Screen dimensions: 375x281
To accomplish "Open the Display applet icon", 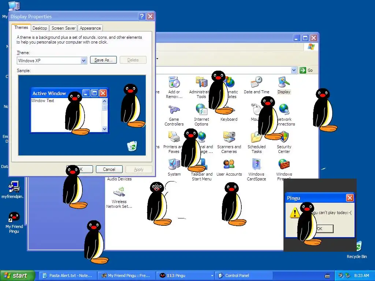I will click(284, 82).
